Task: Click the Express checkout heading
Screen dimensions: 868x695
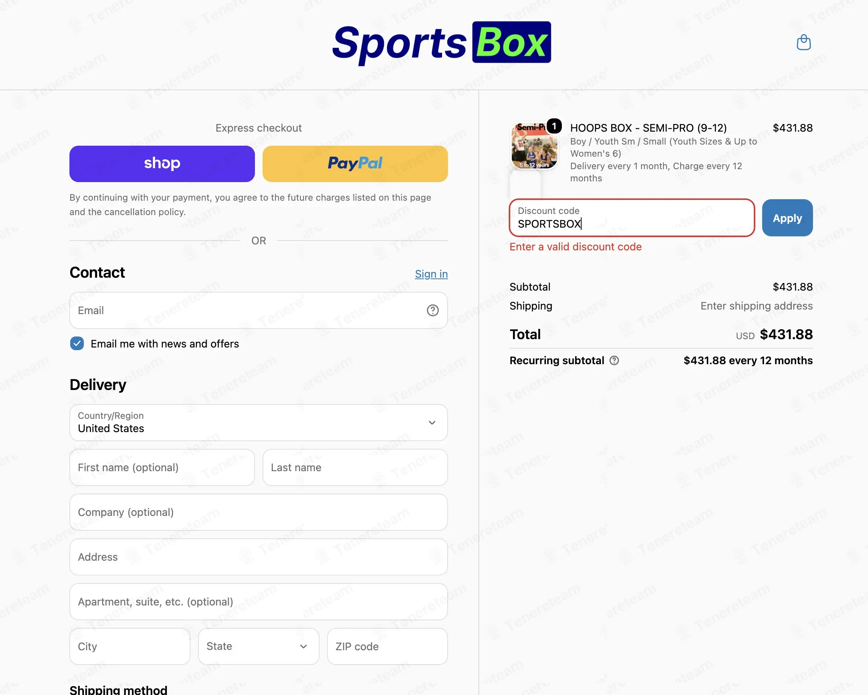Action: click(x=258, y=128)
